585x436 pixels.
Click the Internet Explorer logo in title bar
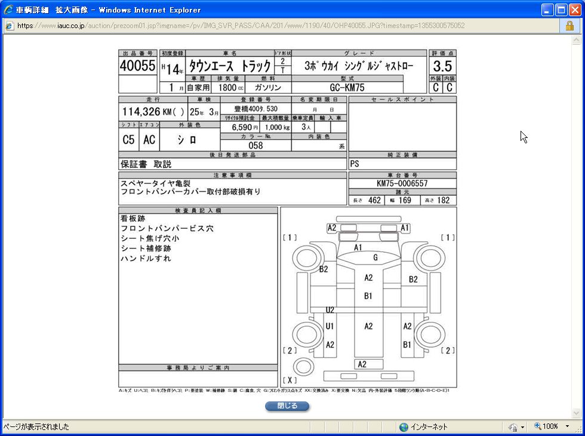point(8,10)
